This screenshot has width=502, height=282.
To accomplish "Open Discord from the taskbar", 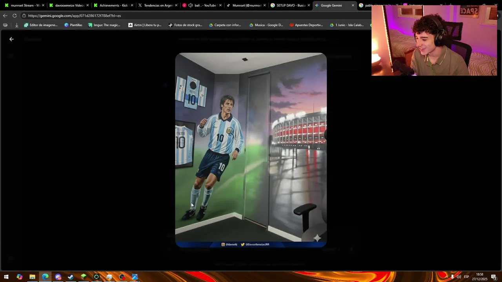I will coord(58,277).
